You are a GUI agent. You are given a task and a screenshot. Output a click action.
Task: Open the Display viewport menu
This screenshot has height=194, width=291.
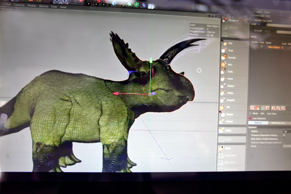point(32,6)
